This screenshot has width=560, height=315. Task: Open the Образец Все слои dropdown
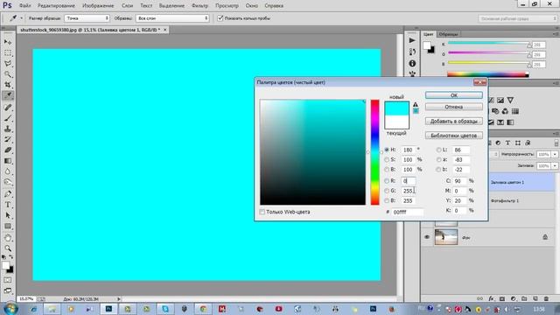tap(172, 17)
